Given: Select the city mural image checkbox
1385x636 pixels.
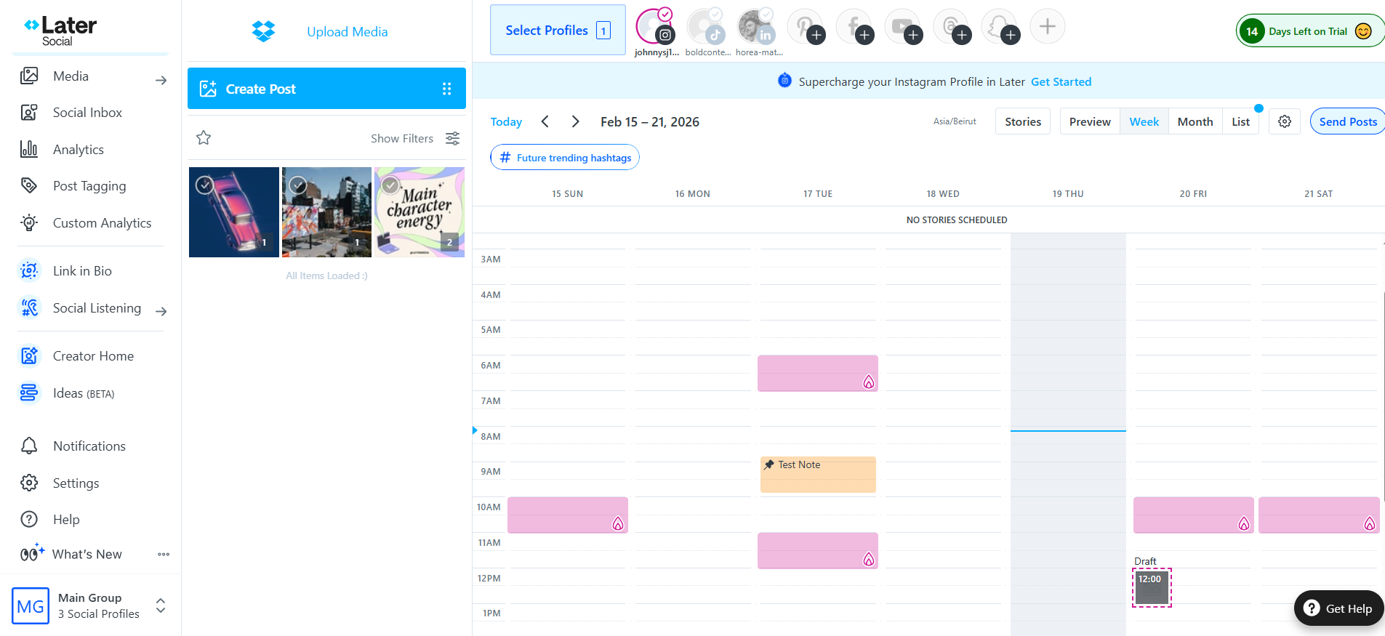Looking at the screenshot, I should tap(297, 185).
